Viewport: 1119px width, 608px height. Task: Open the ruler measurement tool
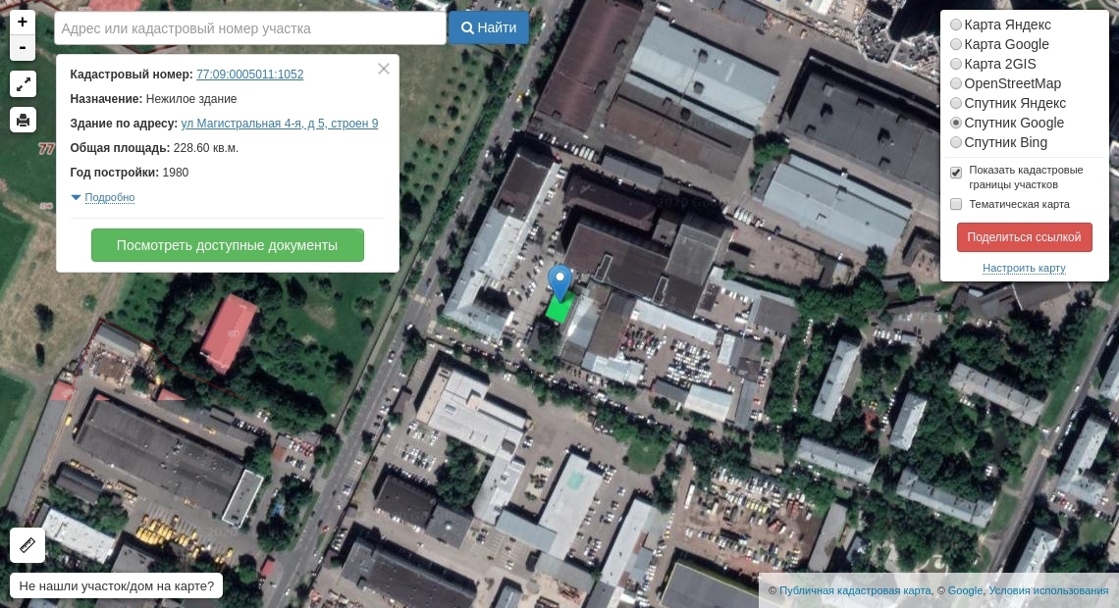point(27,544)
